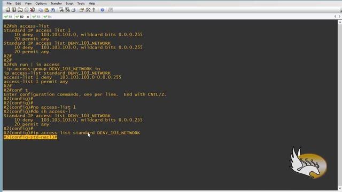Click the 'R2#conf t' command line
The image size is (342, 192).
pos(15,90)
